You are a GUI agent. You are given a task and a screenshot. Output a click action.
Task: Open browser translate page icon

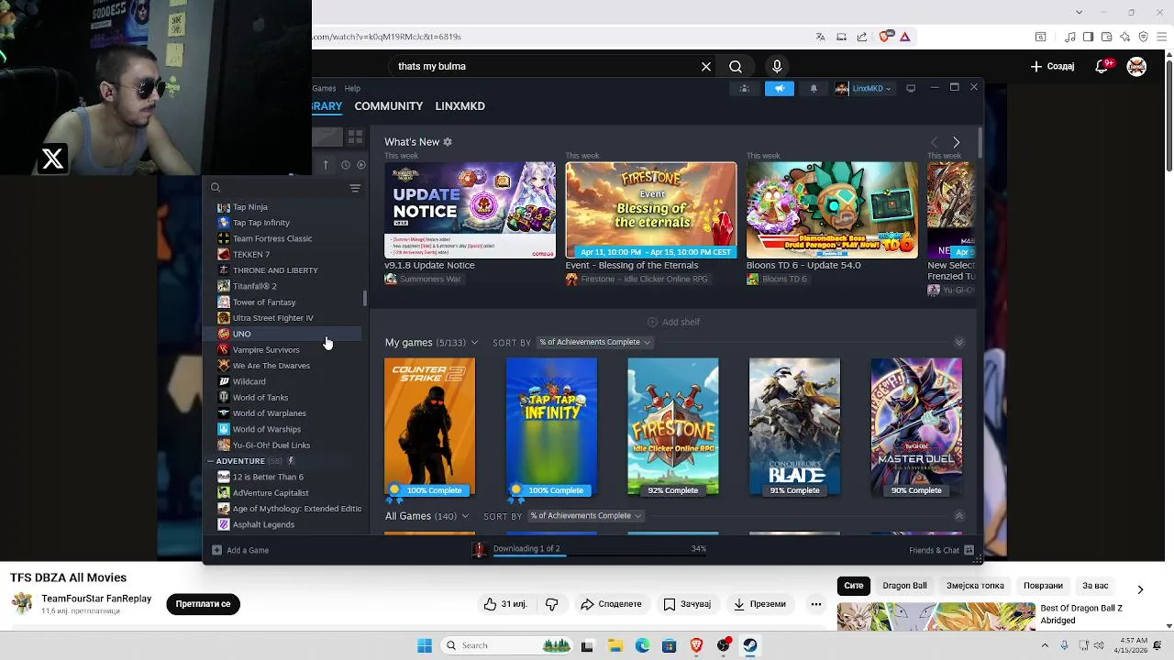pyautogui.click(x=820, y=37)
